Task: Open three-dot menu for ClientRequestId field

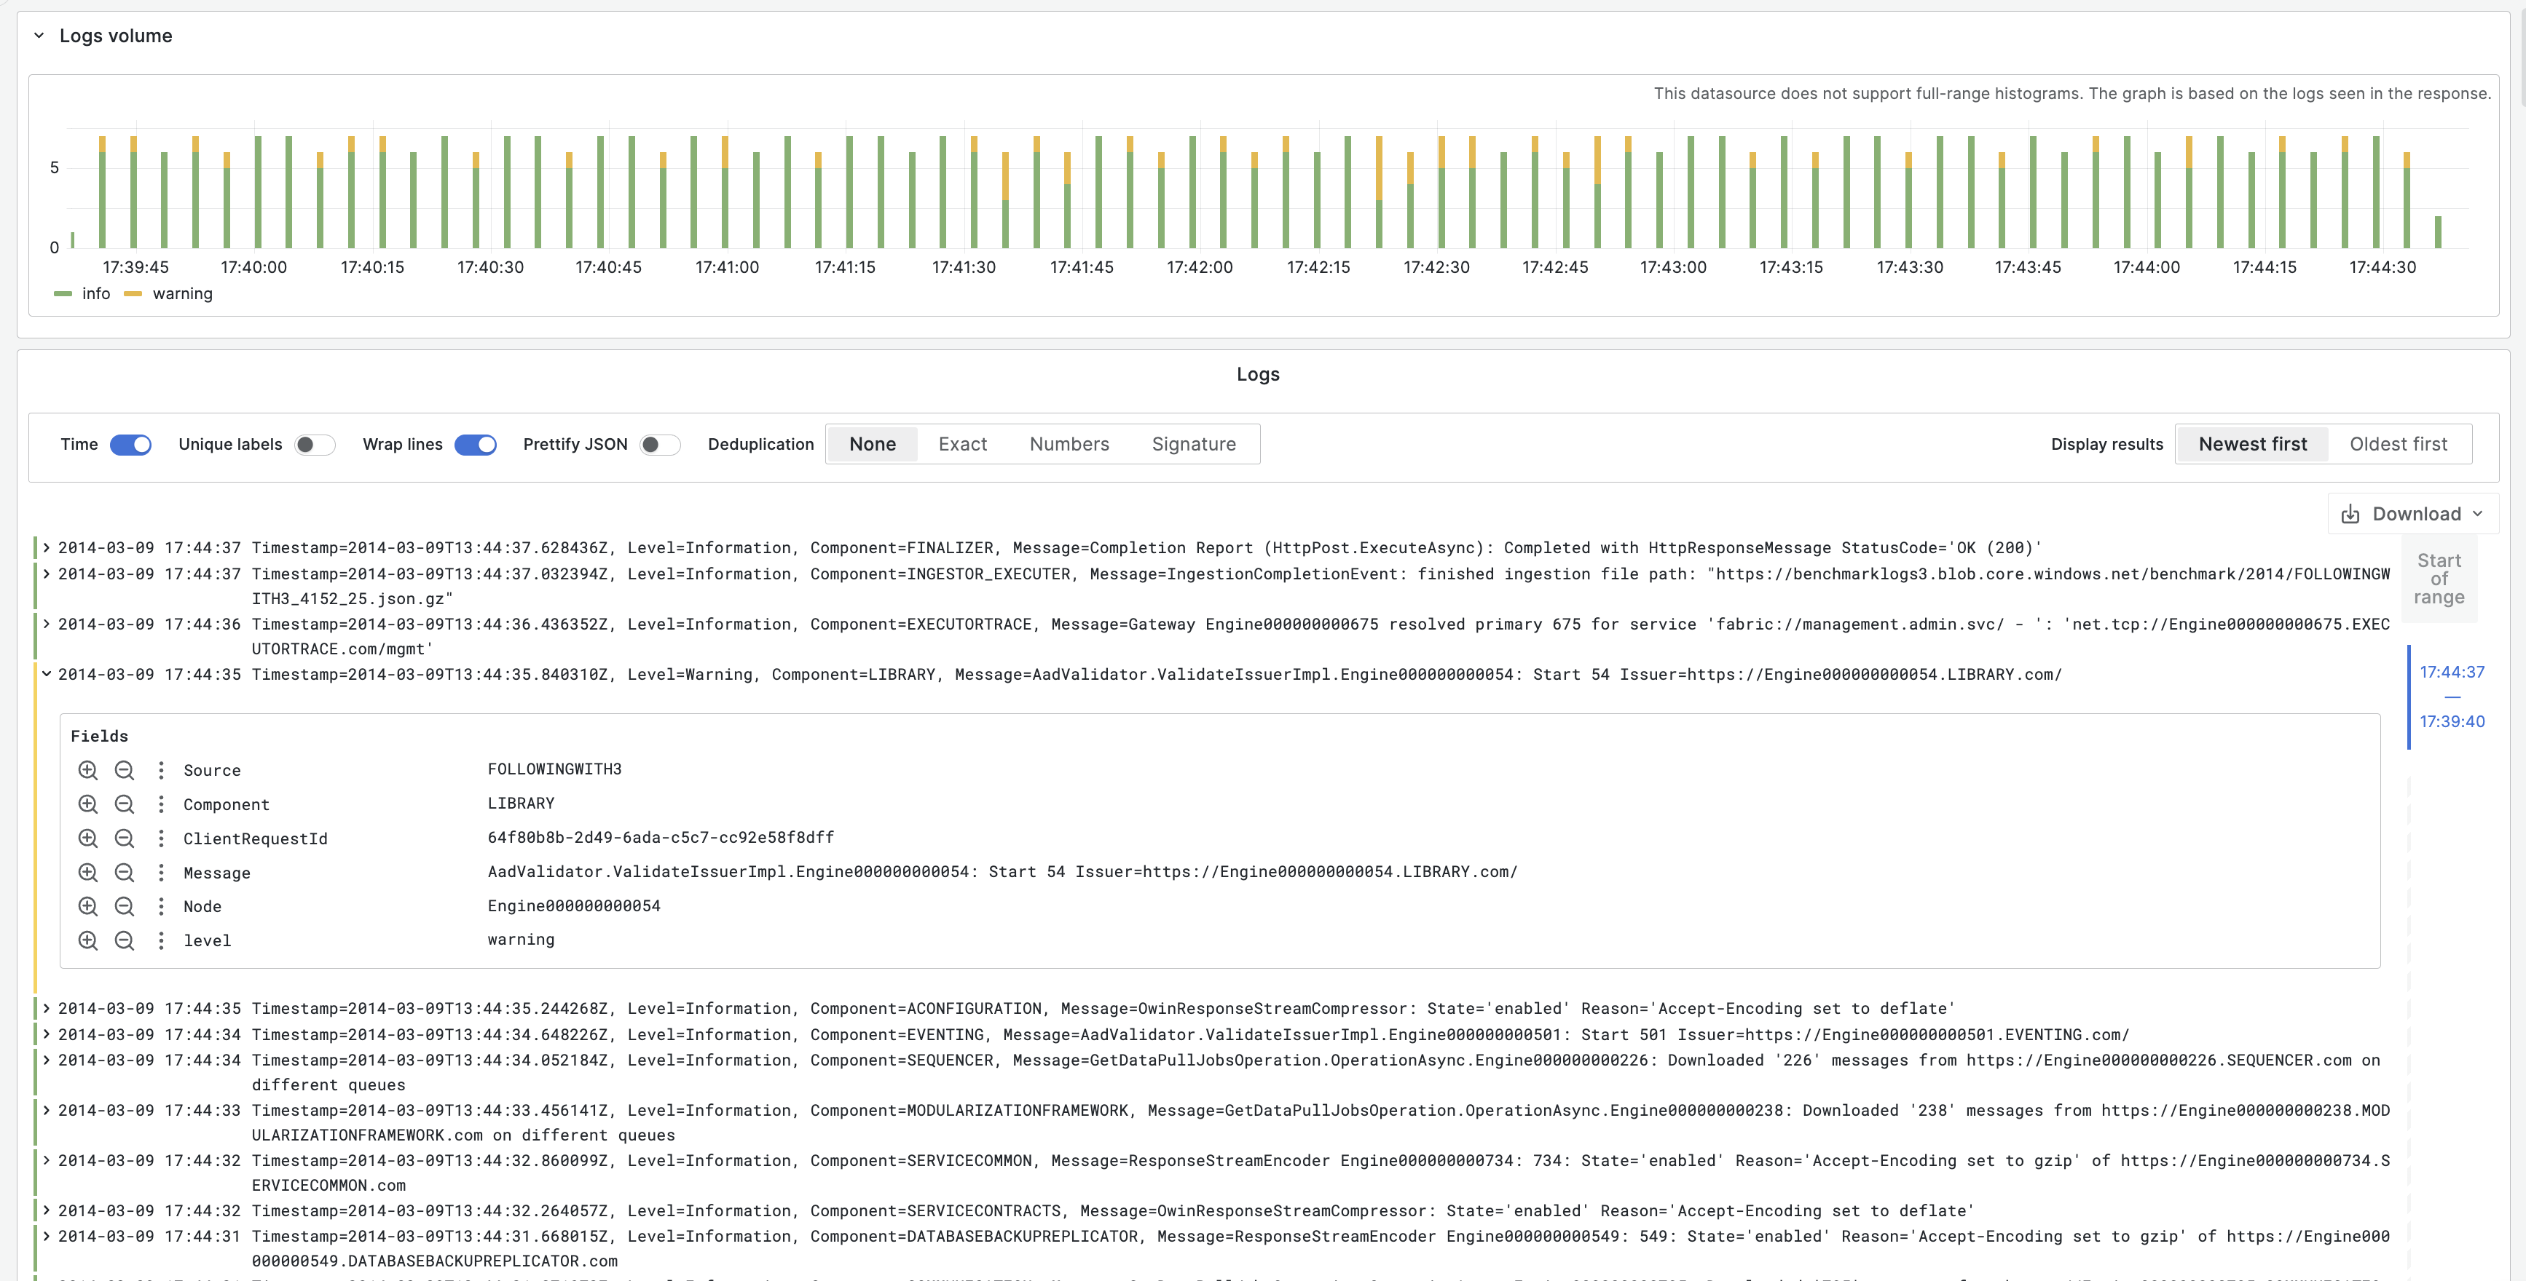Action: point(161,839)
